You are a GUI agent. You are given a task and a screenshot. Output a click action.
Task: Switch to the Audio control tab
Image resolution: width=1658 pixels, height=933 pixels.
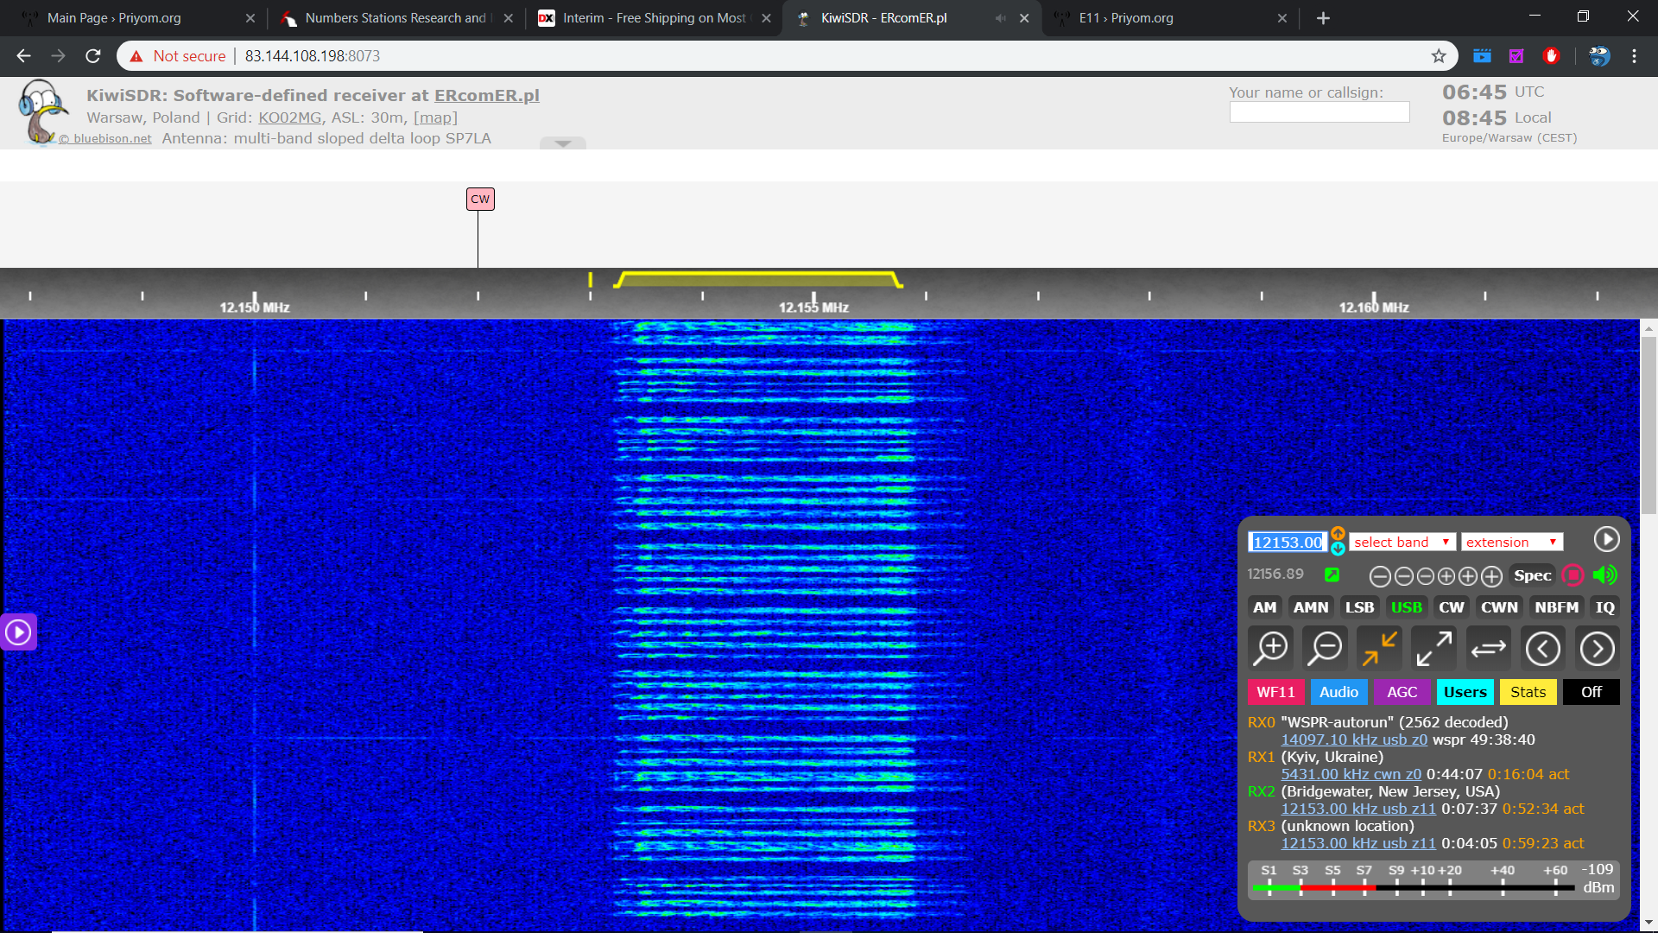click(1338, 692)
